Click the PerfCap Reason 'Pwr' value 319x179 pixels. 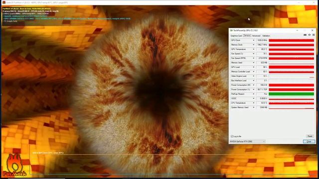coord(262,94)
